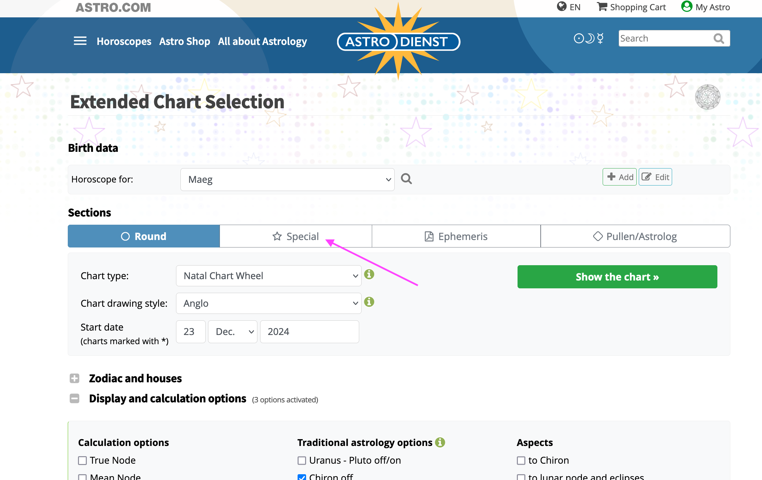Enable the True Node checkbox

tap(82, 461)
